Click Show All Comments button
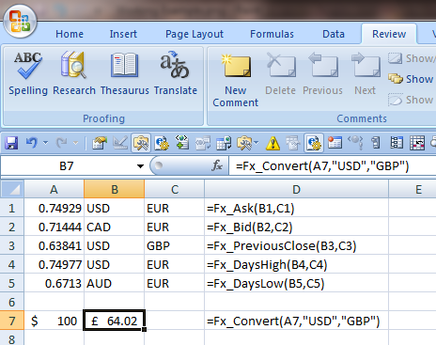Viewport: 436px width, 345px height. pos(412,79)
